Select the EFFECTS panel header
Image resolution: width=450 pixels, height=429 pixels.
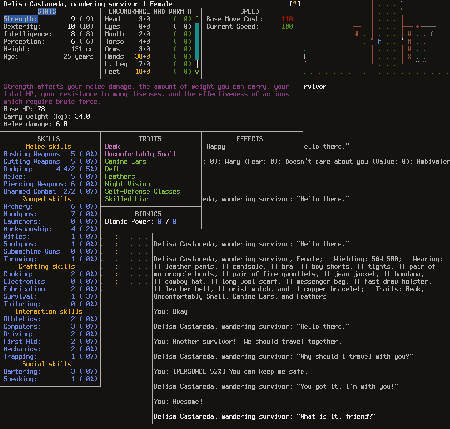tap(249, 139)
